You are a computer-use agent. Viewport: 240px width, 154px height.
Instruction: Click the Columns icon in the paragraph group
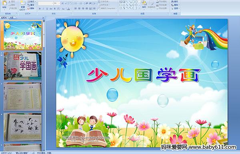94,8
